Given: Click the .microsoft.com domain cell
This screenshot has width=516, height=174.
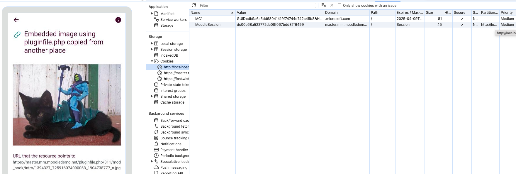Looking at the screenshot, I should (347, 19).
